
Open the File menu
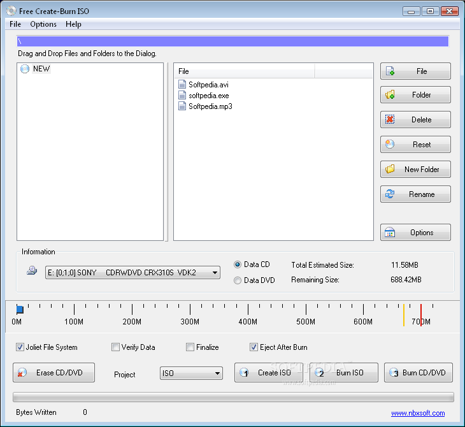15,24
